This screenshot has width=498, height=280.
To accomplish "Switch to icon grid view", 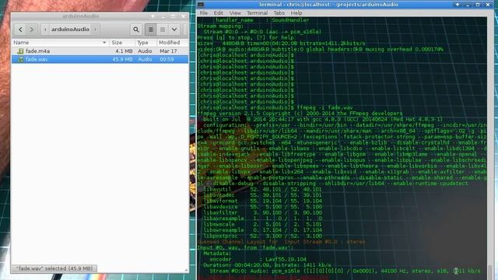I will coord(163,30).
